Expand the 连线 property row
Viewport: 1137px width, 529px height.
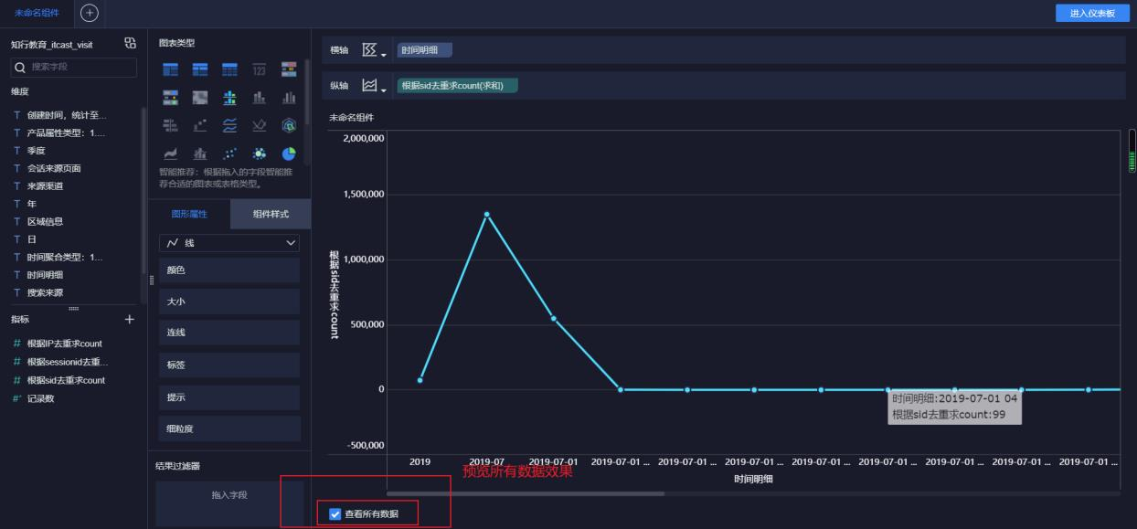pos(229,333)
